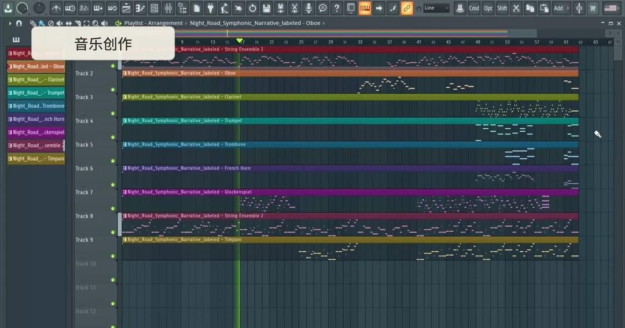Toggle the orange link multi-link button

click(407, 8)
